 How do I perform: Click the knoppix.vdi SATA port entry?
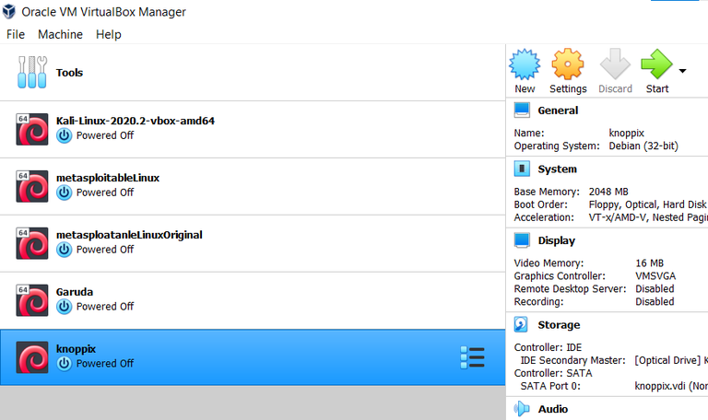tap(671, 386)
